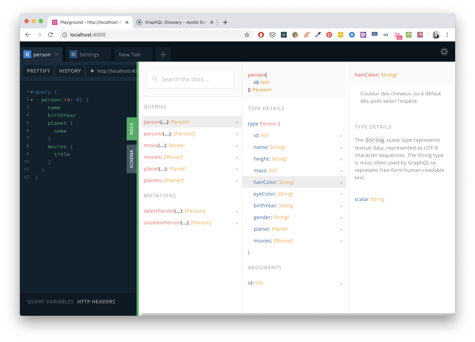Open the planet(...) query entry
The image size is (475, 342).
190,169
